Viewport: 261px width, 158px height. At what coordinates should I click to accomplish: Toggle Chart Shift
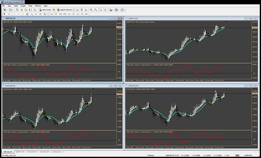click(105, 10)
